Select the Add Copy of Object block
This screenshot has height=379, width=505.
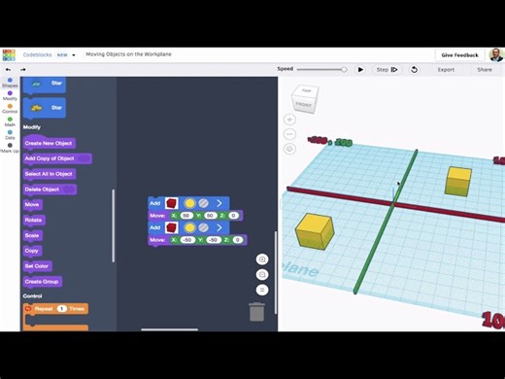(x=57, y=158)
